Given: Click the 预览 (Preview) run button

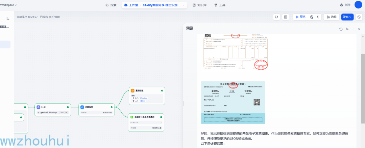Looking at the screenshot, I should [300, 17].
